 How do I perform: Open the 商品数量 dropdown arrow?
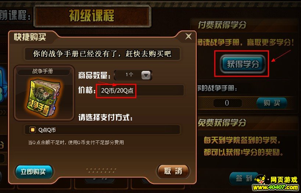tap(146, 75)
